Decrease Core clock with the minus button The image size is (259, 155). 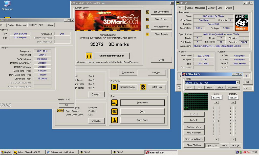217,140
